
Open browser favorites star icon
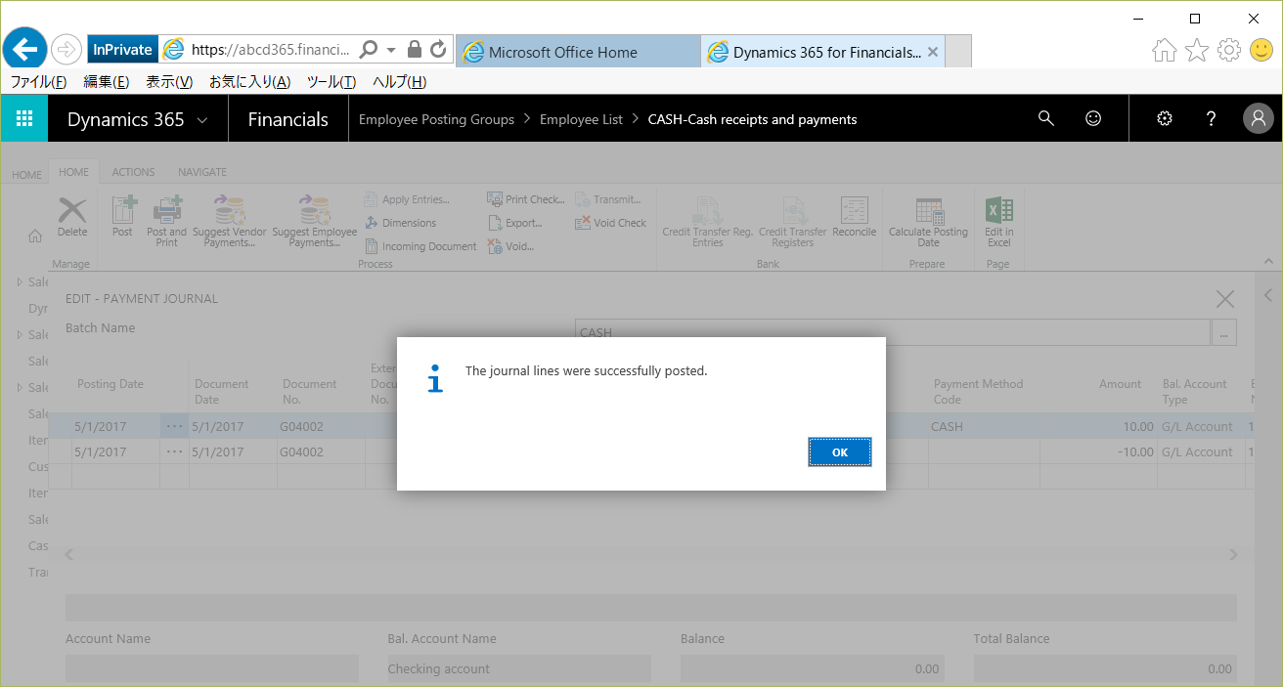[1197, 50]
